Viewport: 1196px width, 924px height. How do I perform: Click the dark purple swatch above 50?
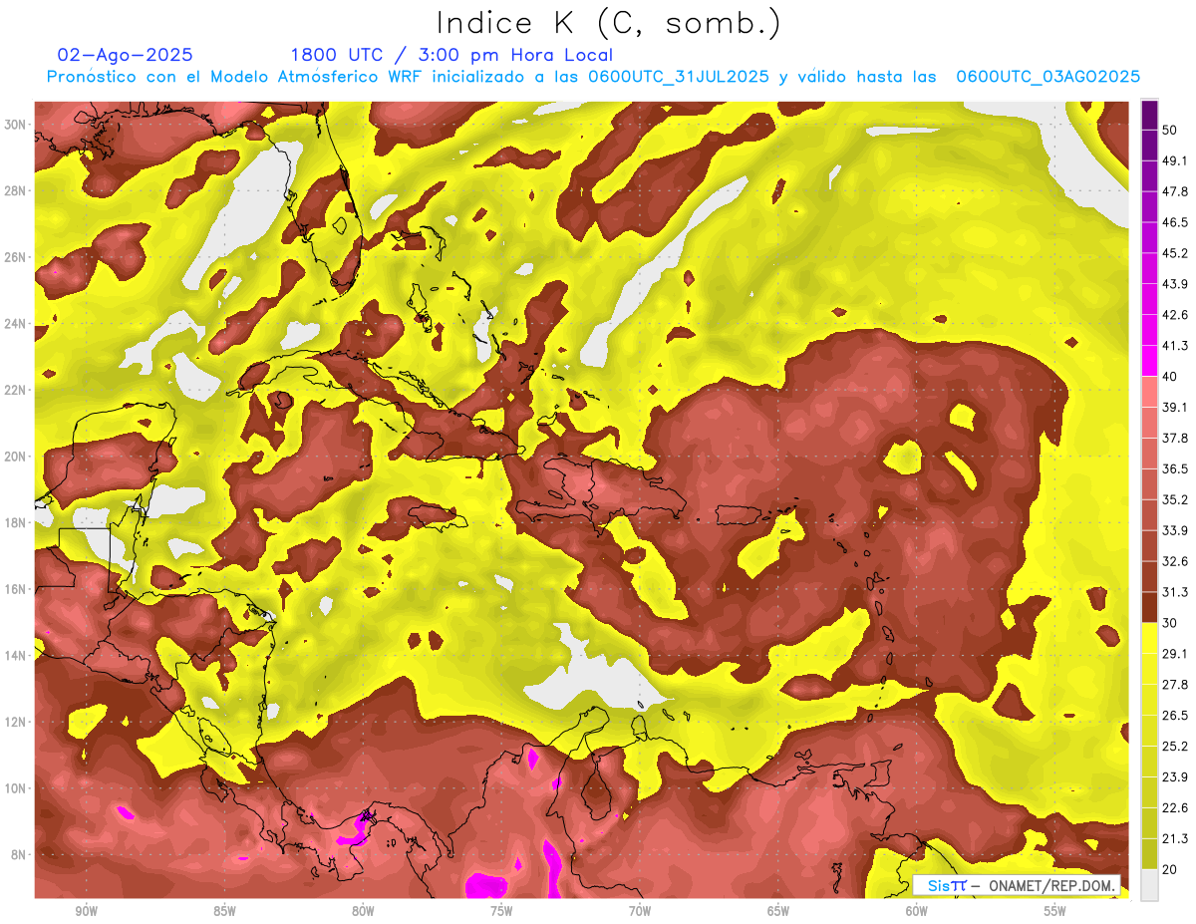click(1150, 115)
